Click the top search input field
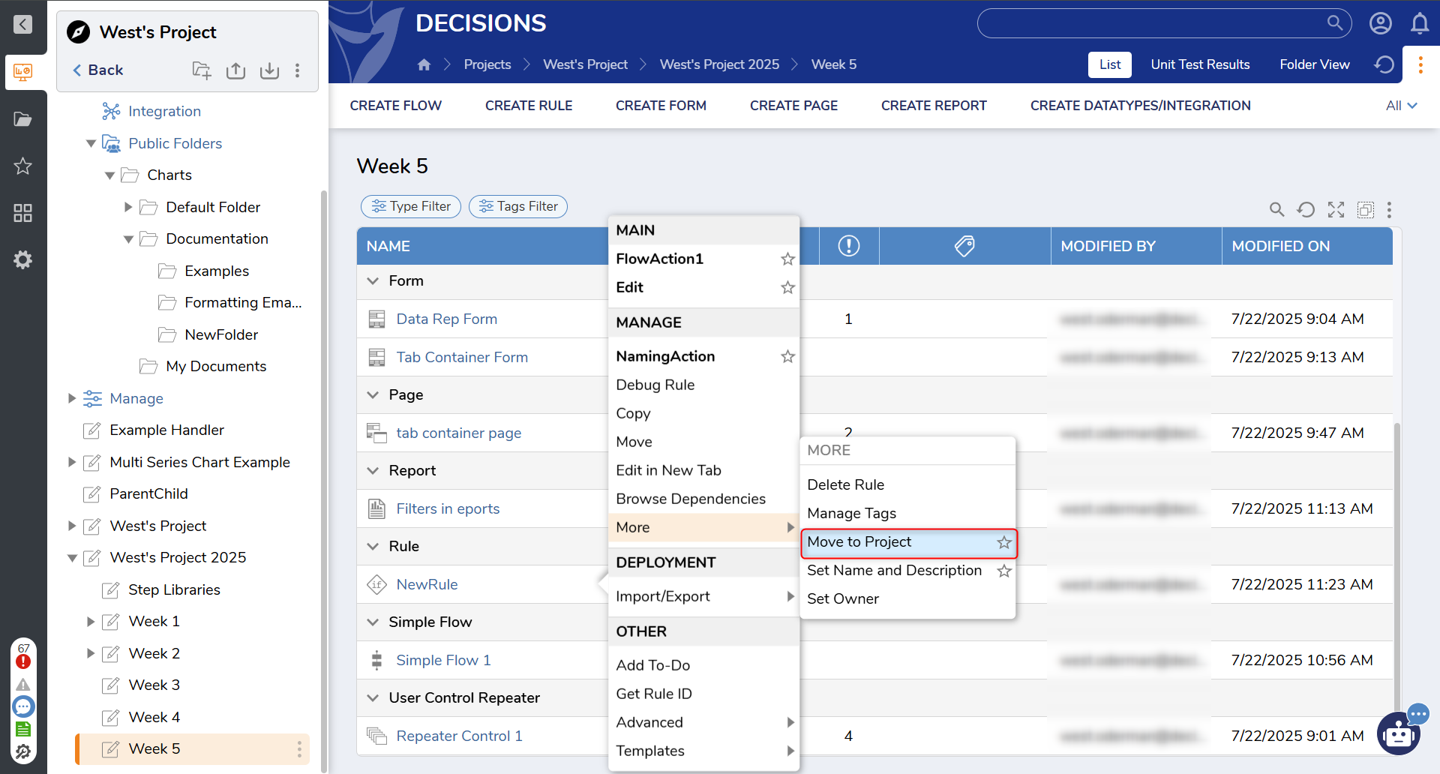The image size is (1440, 774). click(x=1151, y=24)
